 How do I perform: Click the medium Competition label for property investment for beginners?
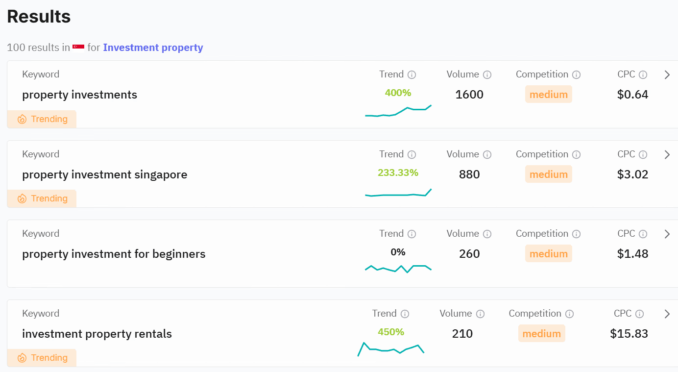[x=548, y=253]
